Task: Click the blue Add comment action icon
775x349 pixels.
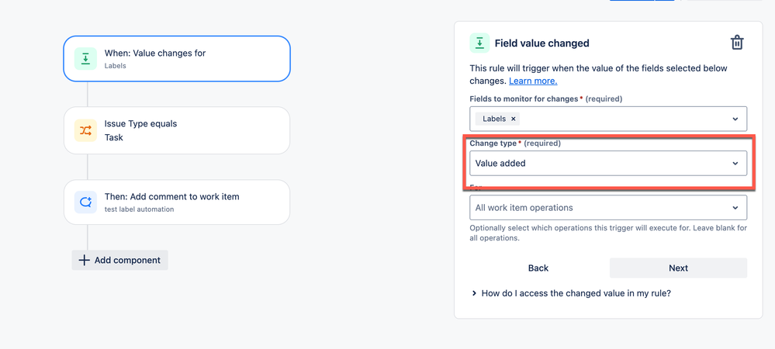Action: (85, 202)
